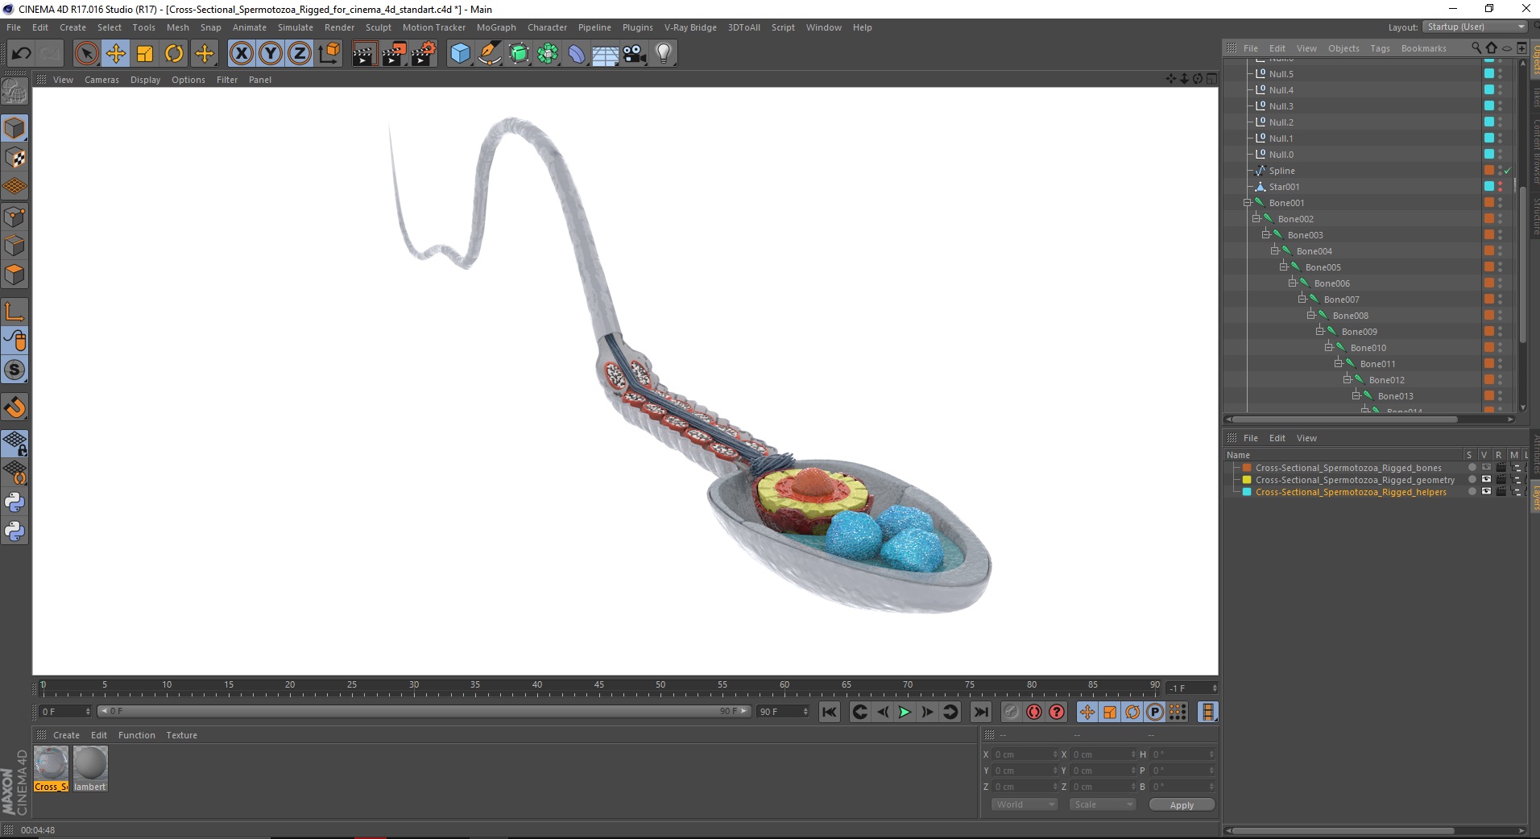Switch to Polygons mode
The image size is (1540, 839).
[15, 275]
